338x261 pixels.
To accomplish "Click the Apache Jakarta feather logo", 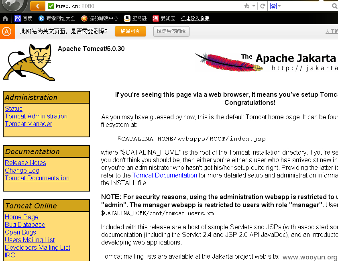I will [x=267, y=62].
